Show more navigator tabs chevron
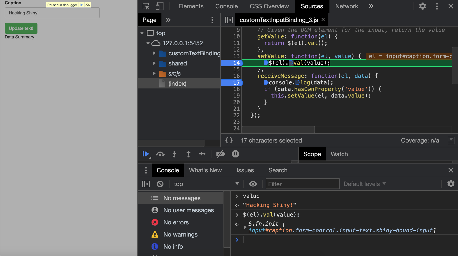Screen dimensions: 458x256 pos(168,20)
